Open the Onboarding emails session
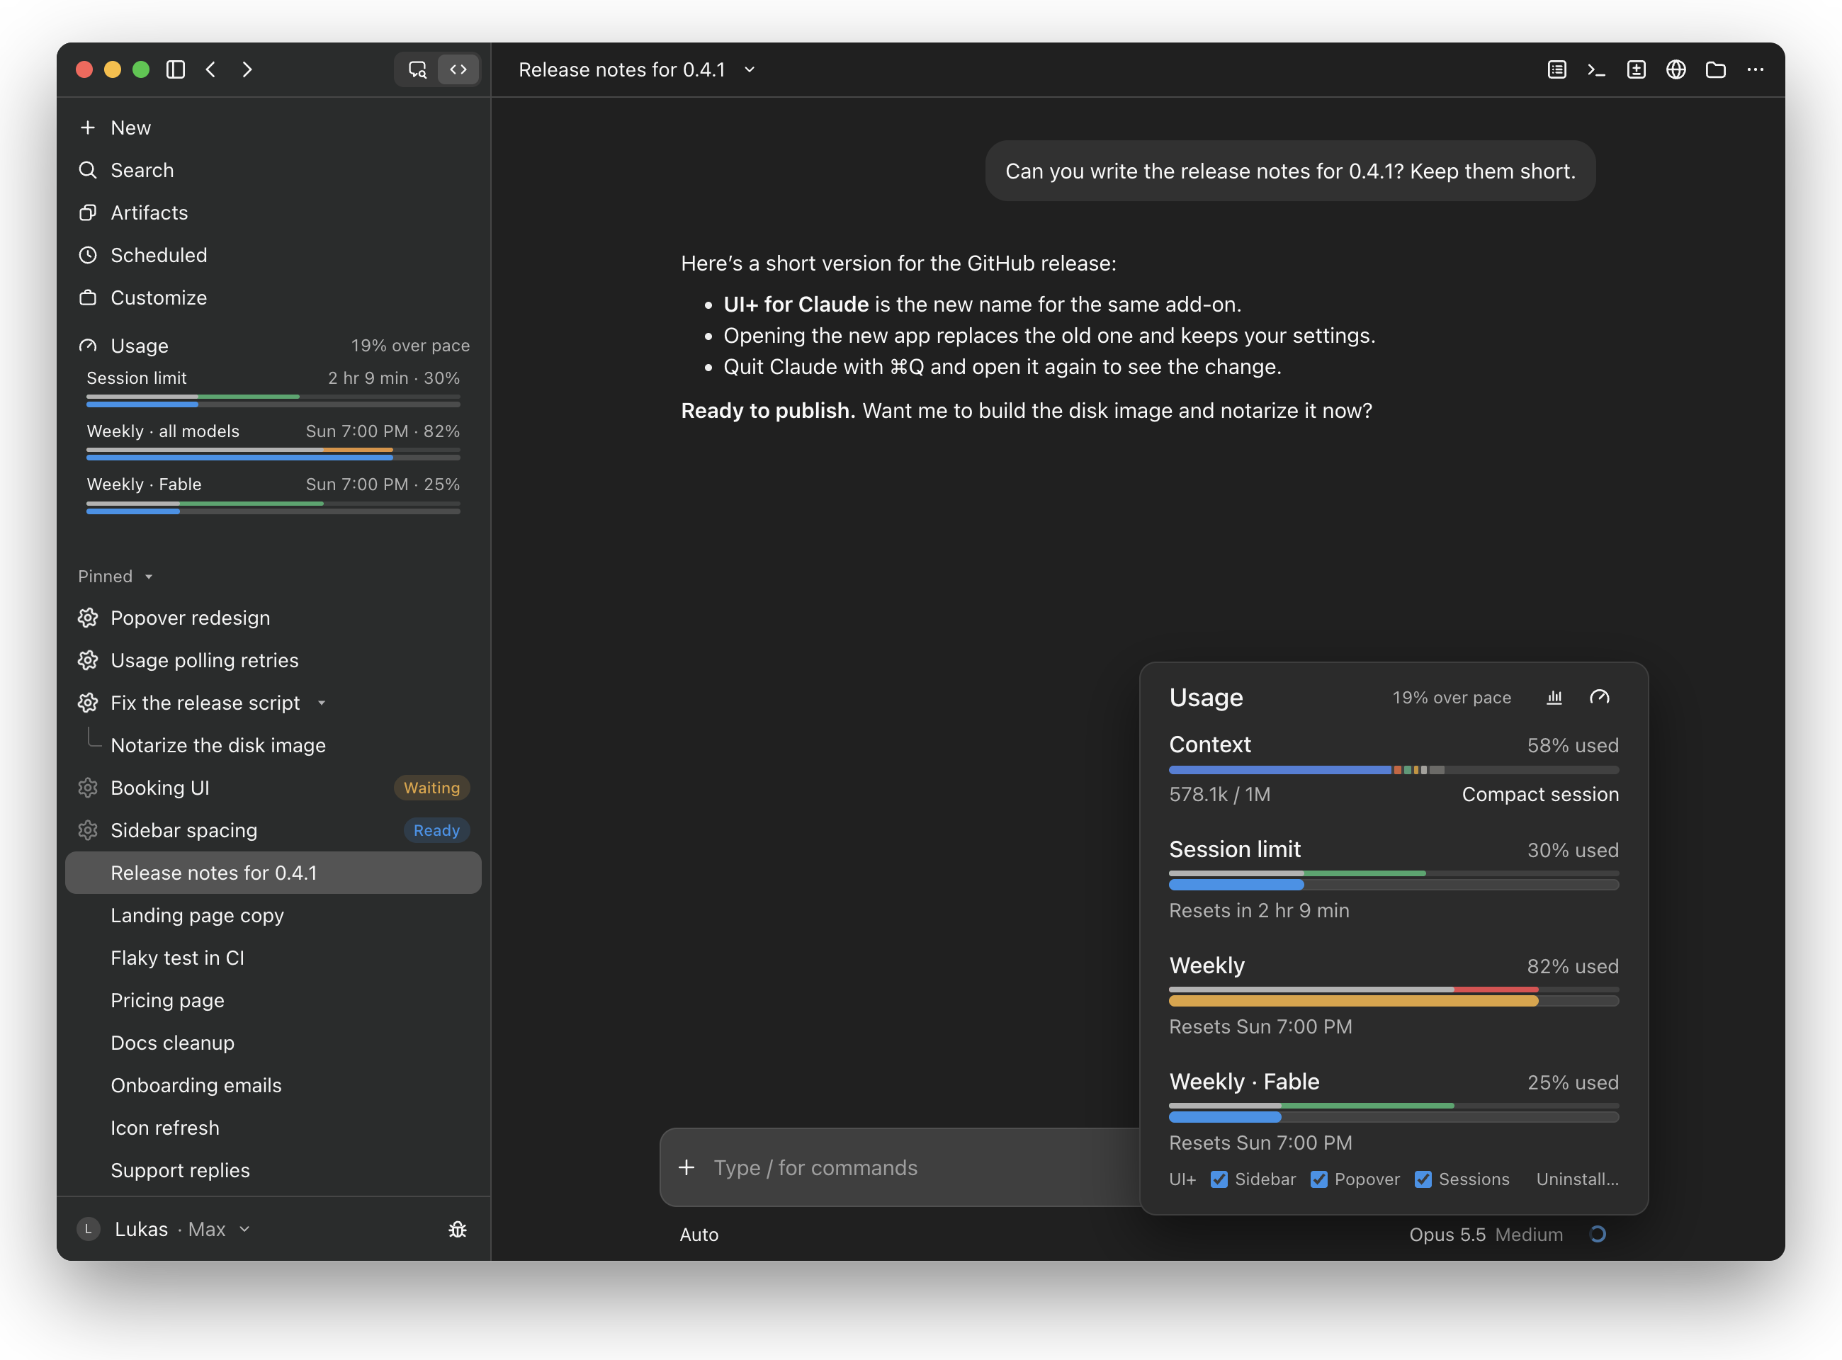1842x1360 pixels. pos(273,1085)
